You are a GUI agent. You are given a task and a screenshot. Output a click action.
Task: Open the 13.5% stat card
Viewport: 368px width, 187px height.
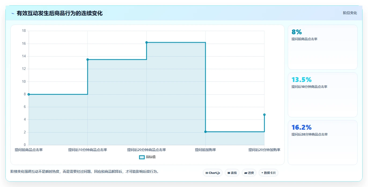[323, 95]
